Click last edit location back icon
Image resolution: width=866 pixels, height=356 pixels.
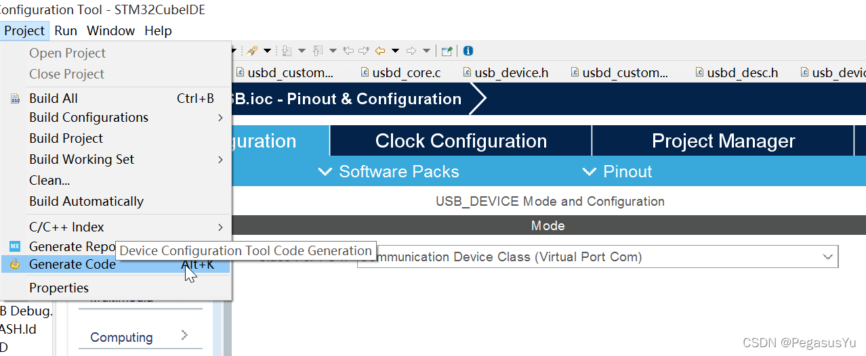(348, 51)
